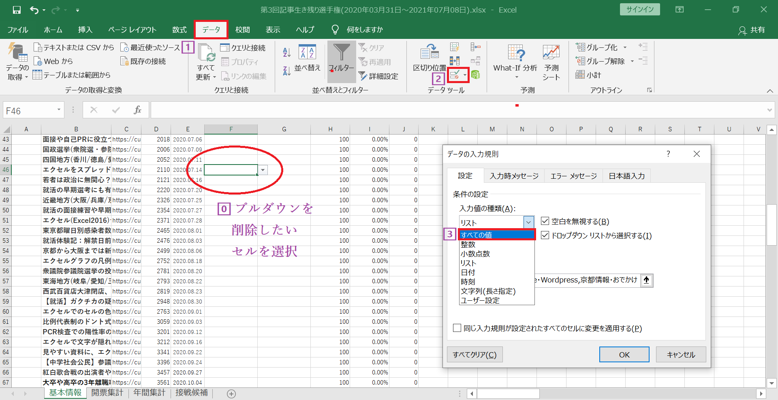The height and width of the screenshot is (400, 778).
Task: Open 既存の接続 option
Action: [143, 61]
